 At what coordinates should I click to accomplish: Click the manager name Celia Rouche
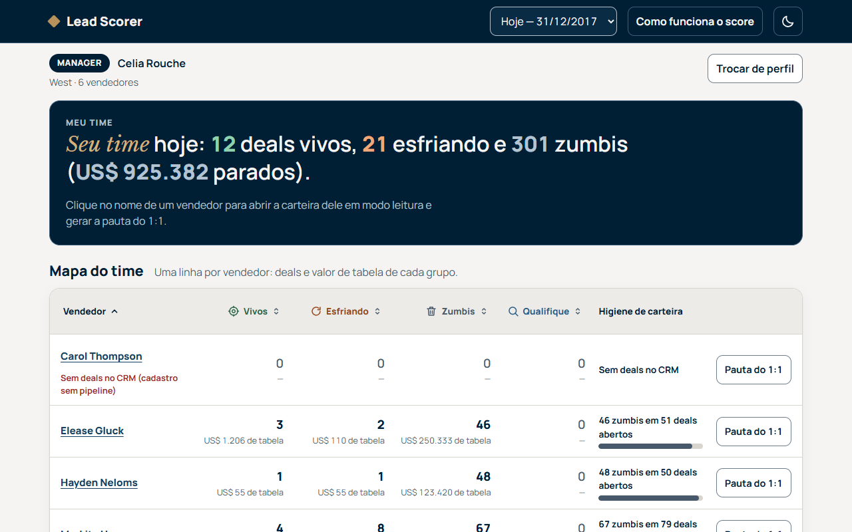click(x=152, y=63)
